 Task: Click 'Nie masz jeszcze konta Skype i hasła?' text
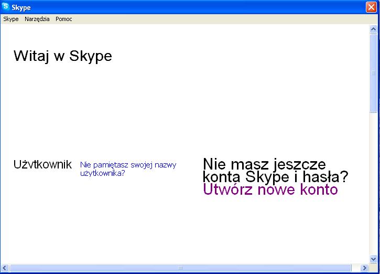pyautogui.click(x=276, y=171)
